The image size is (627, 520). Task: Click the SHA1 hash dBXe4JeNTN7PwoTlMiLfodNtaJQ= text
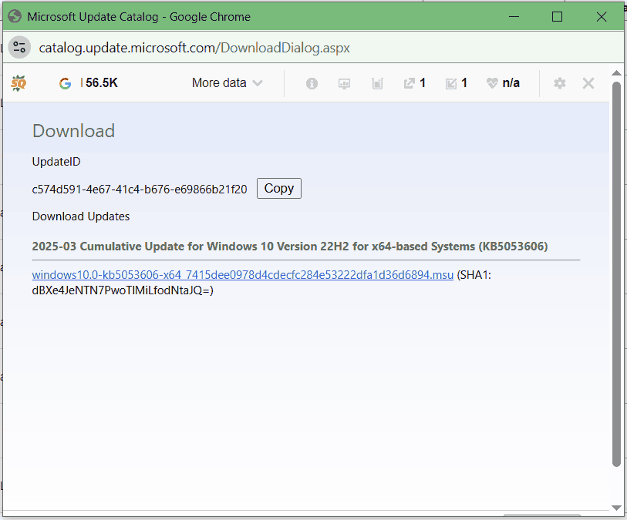coord(123,290)
